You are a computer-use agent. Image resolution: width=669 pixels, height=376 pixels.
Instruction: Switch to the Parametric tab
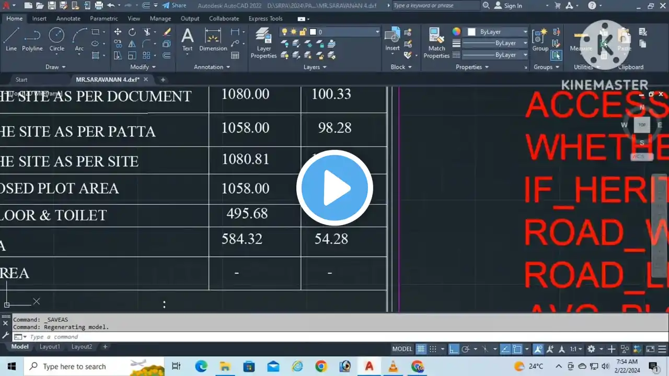(x=103, y=18)
